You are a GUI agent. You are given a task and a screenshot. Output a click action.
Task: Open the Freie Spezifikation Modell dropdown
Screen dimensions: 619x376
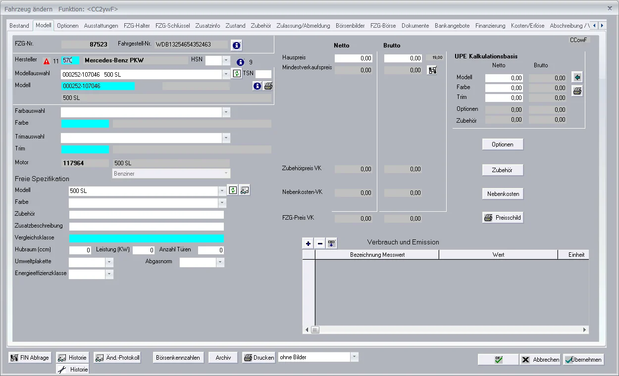[x=222, y=191]
